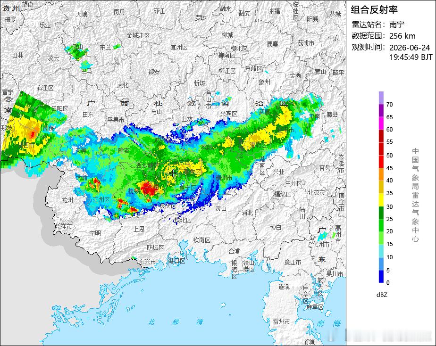
Task: Click the observation date 2026-06-24
Action: pyautogui.click(x=409, y=48)
